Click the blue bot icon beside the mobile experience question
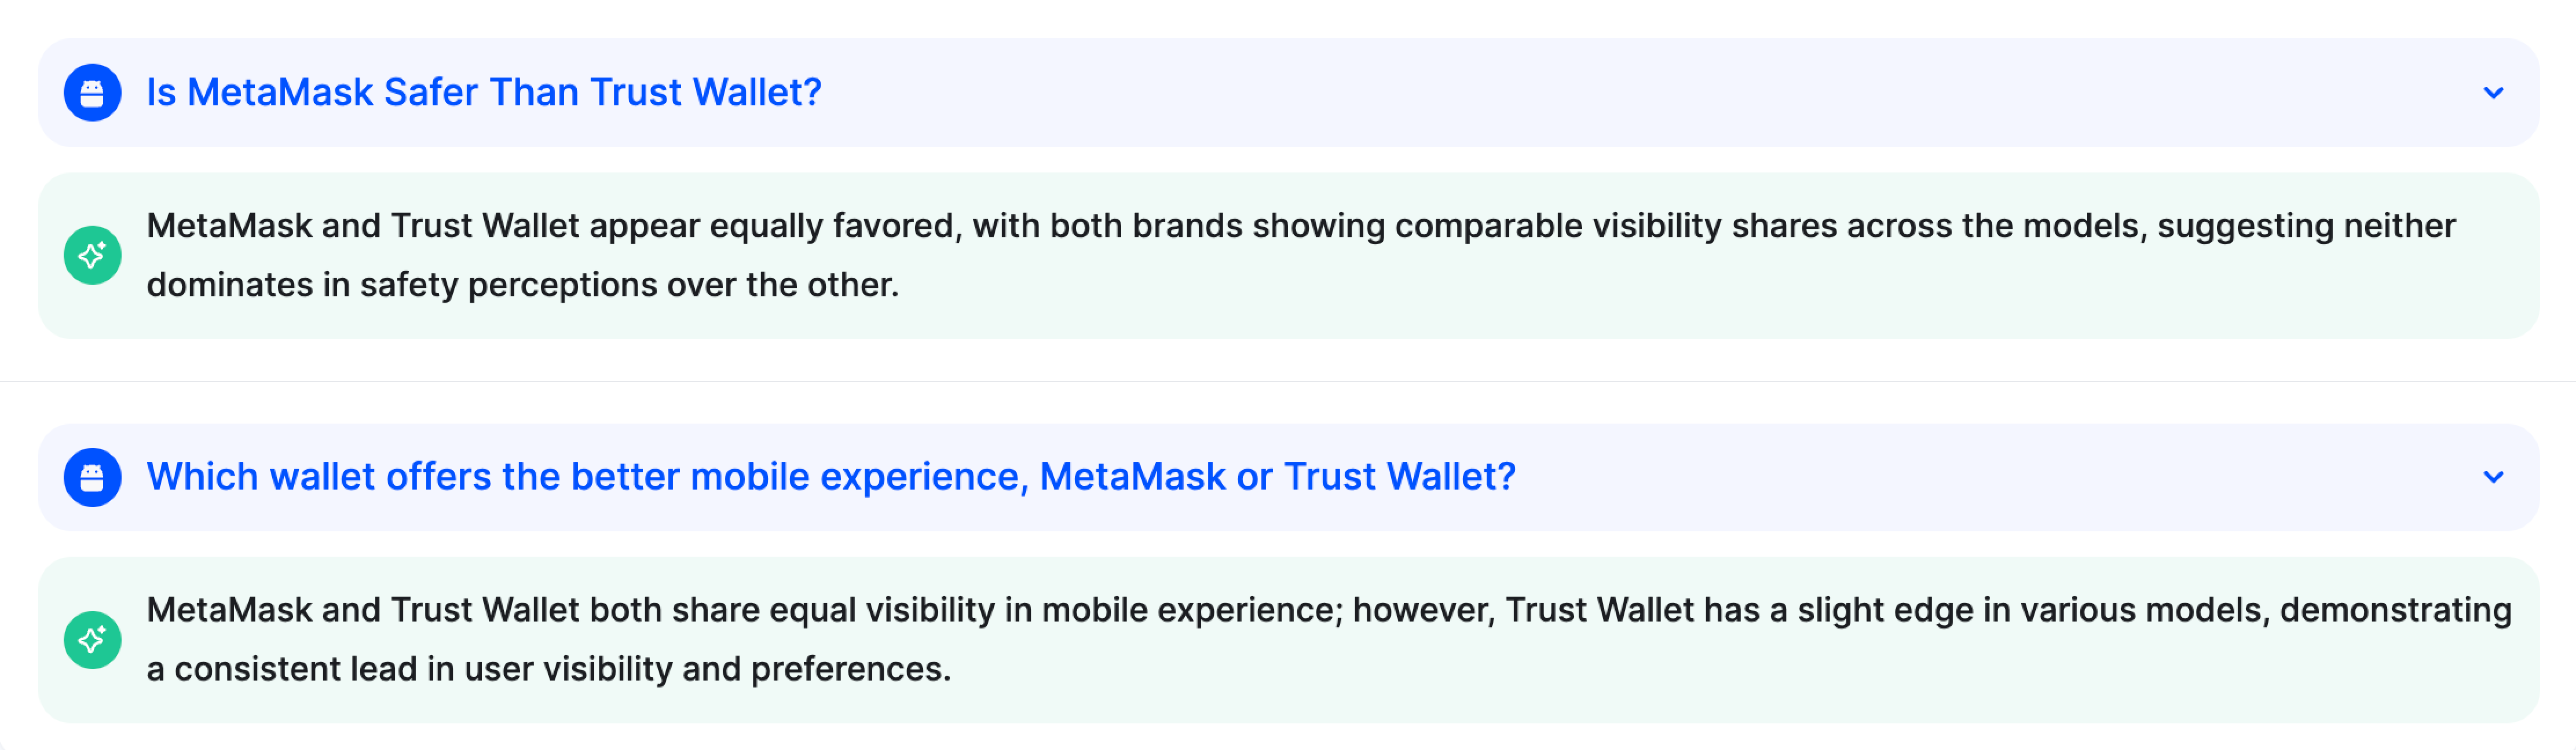Image resolution: width=2576 pixels, height=750 pixels. coord(92,477)
